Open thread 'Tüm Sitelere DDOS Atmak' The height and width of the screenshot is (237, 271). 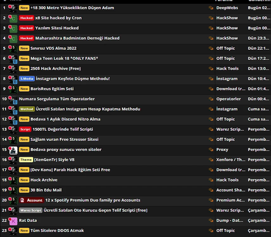57,231
